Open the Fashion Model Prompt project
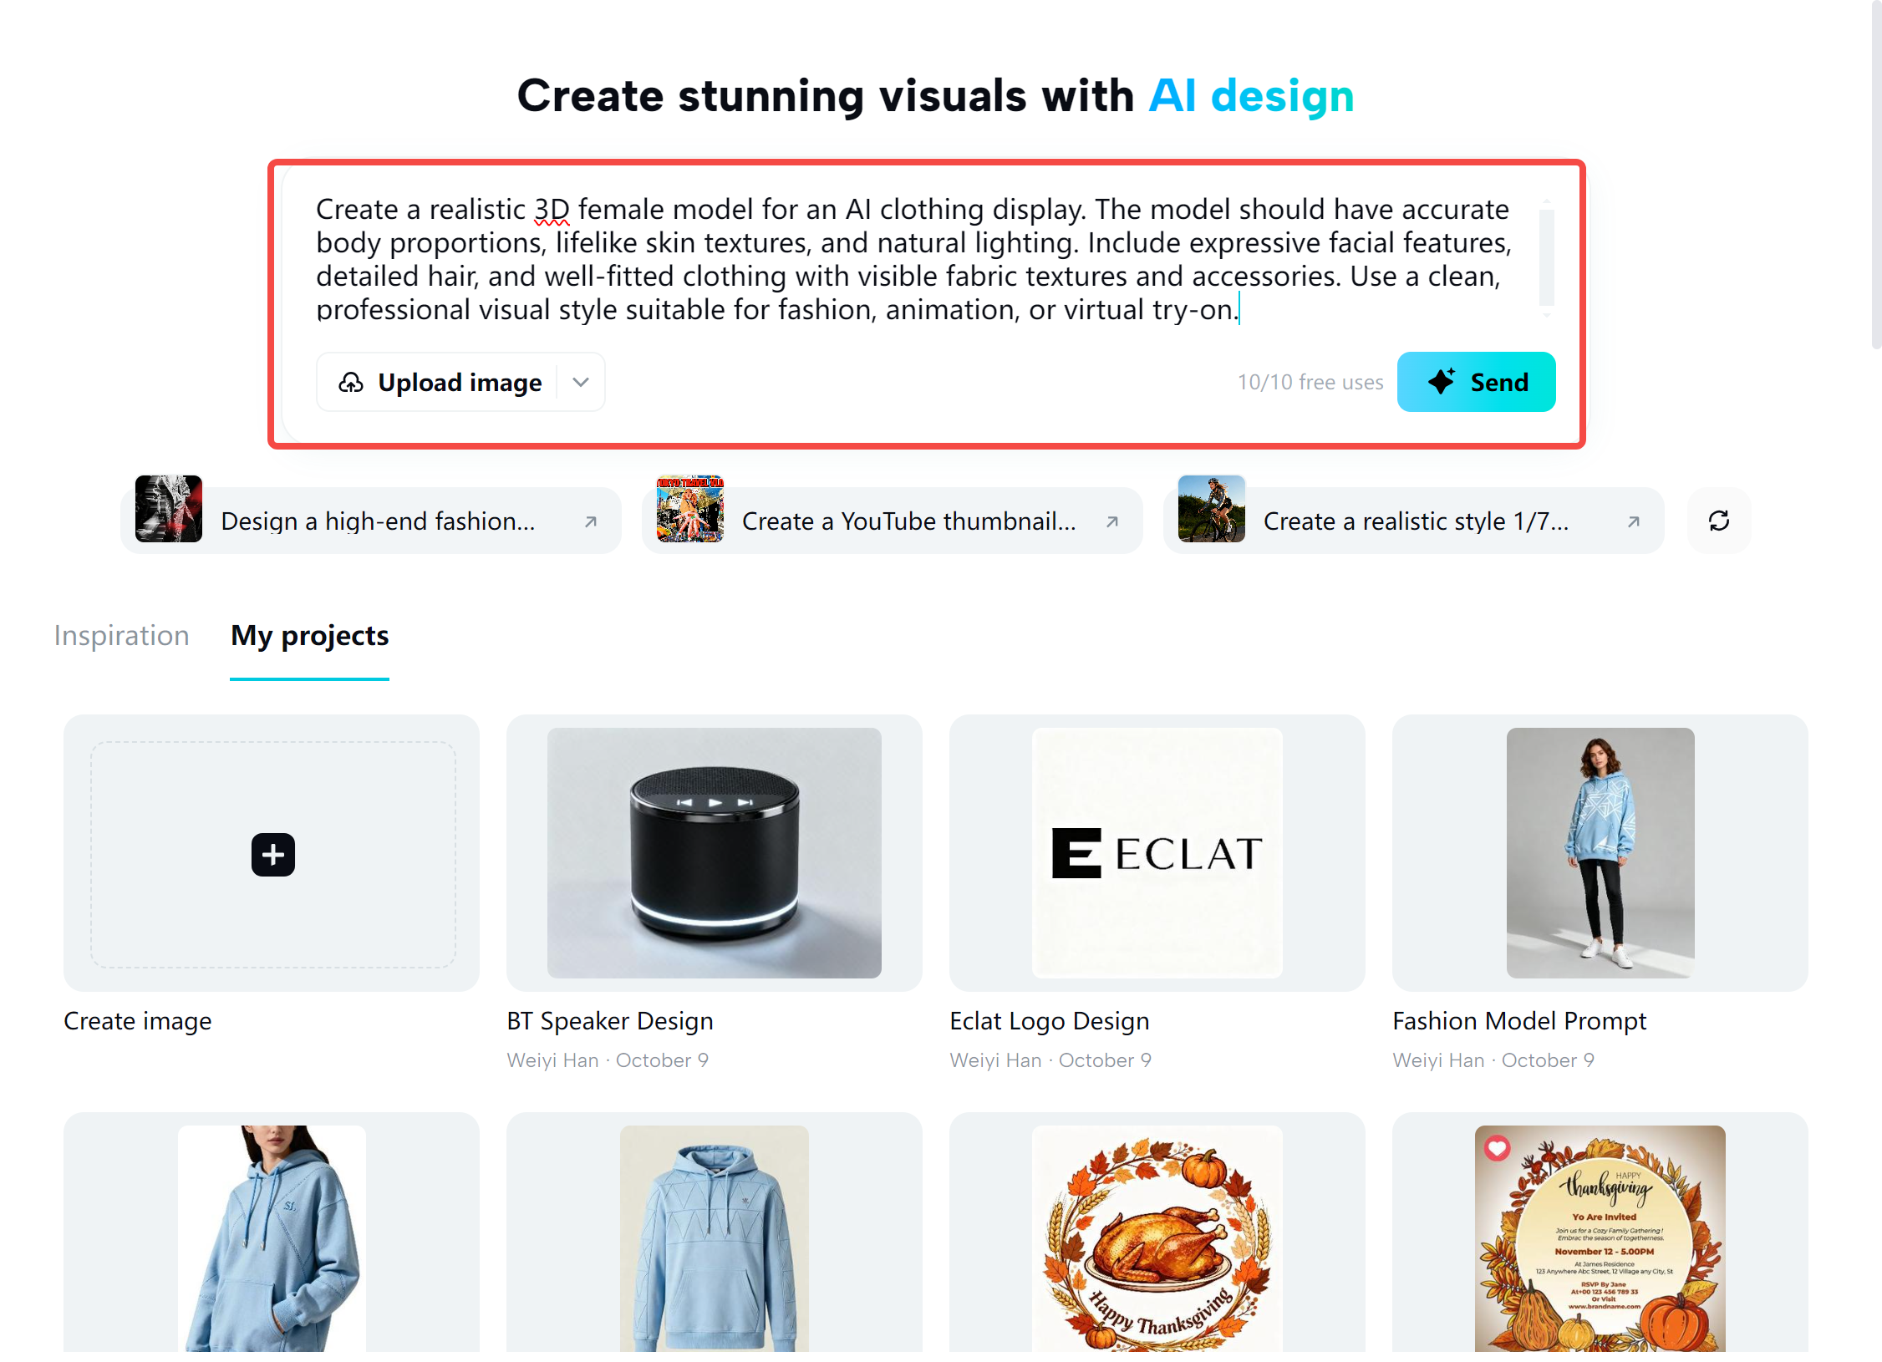 click(x=1600, y=852)
